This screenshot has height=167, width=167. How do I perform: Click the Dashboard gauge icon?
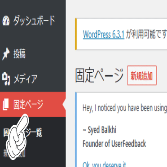(6, 21)
